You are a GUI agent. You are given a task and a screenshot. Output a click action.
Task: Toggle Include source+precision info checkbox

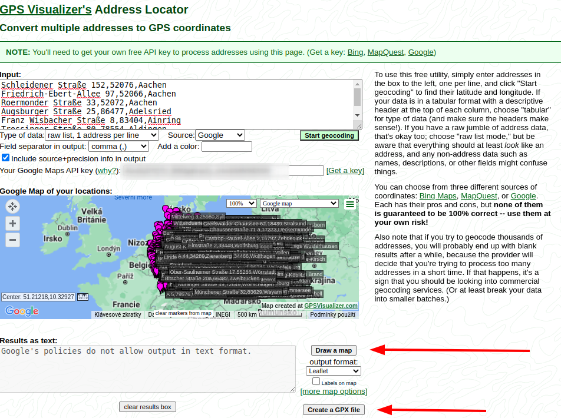click(5, 158)
